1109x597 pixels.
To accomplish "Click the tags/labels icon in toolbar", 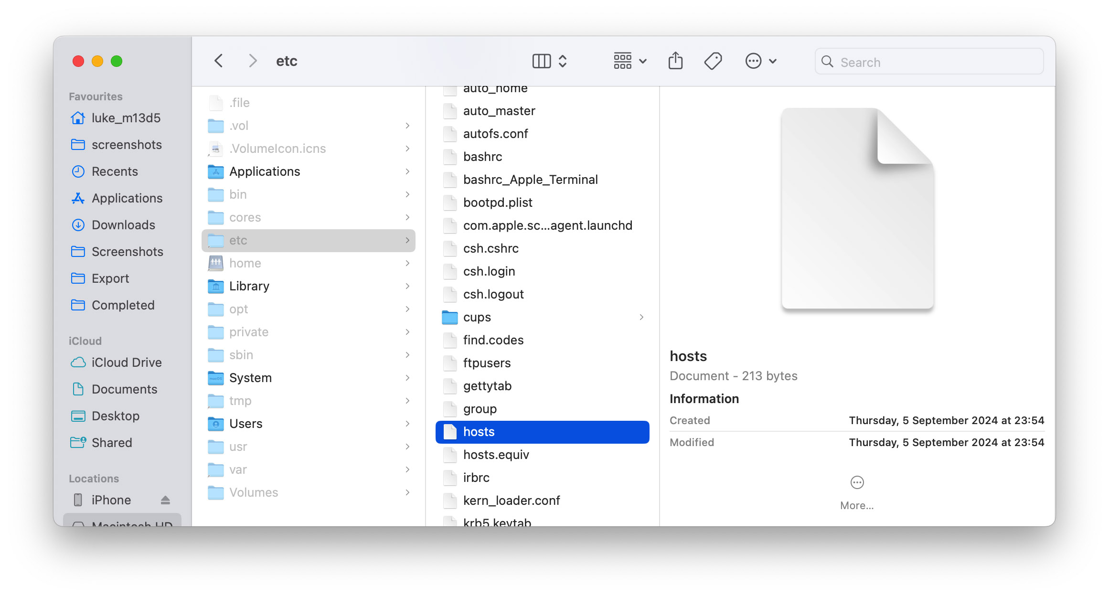I will 712,61.
